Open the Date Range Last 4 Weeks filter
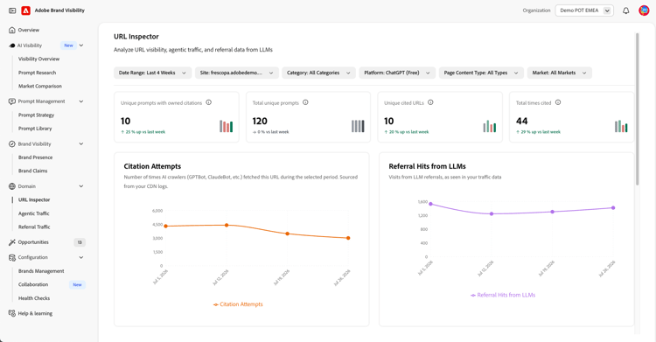Viewport: 656px width, 342px height. (152, 73)
